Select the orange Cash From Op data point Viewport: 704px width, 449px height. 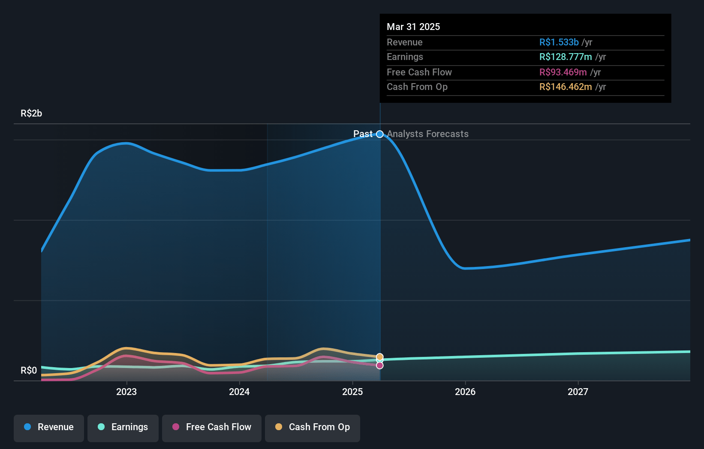[x=380, y=357]
